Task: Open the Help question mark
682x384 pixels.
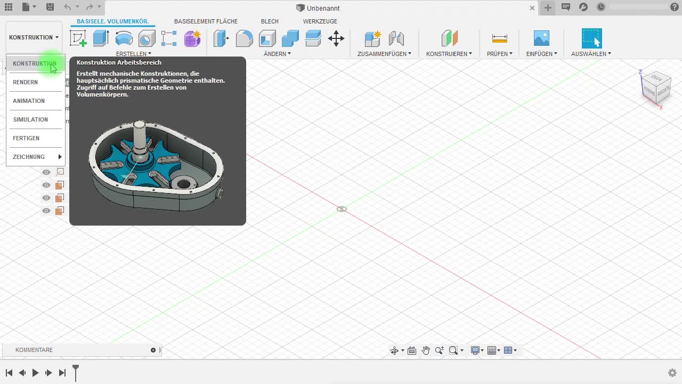Action: [x=676, y=7]
